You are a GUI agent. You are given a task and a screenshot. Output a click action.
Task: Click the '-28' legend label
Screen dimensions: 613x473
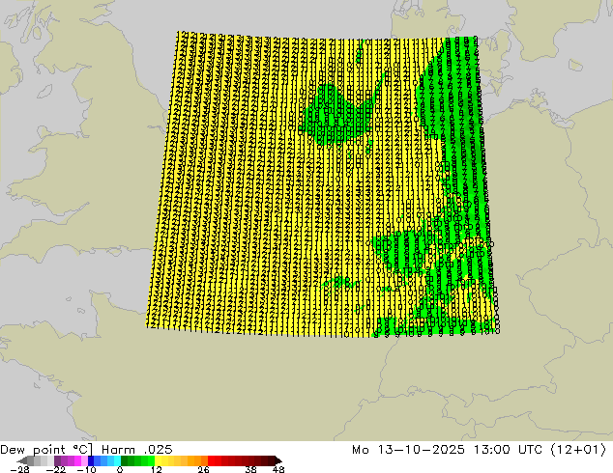click(x=19, y=469)
